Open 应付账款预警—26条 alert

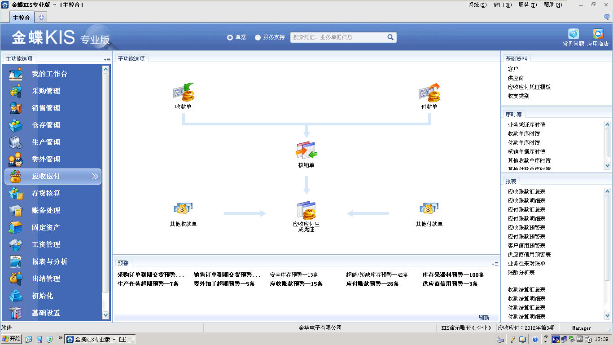[372, 284]
